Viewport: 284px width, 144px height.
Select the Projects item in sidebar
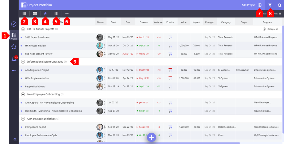14,36
